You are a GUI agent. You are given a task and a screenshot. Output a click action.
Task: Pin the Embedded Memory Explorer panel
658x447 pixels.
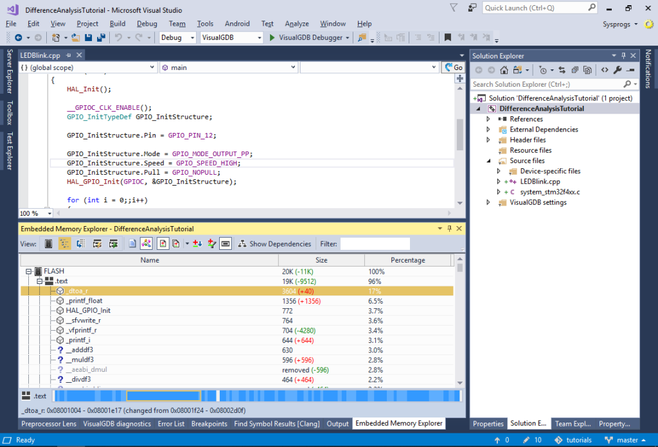pos(450,228)
